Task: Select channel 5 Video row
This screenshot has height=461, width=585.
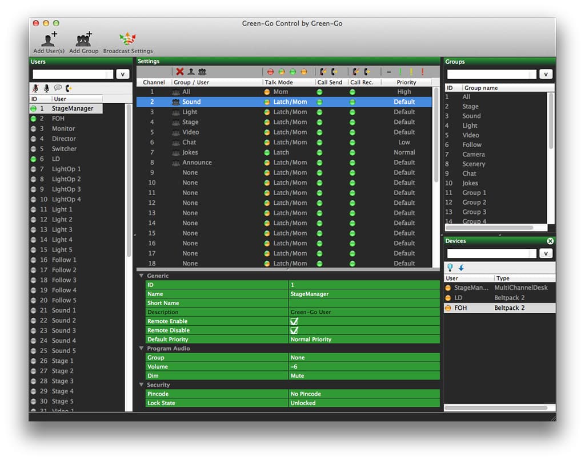Action: tap(285, 132)
